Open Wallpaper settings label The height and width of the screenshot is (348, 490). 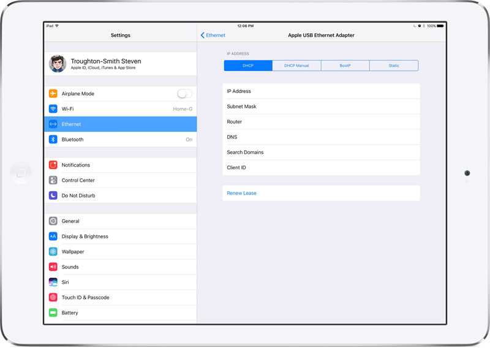click(73, 252)
